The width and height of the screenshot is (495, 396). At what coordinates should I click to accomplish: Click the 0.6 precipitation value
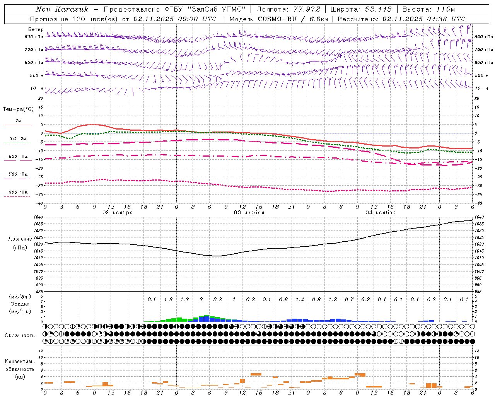[283, 299]
